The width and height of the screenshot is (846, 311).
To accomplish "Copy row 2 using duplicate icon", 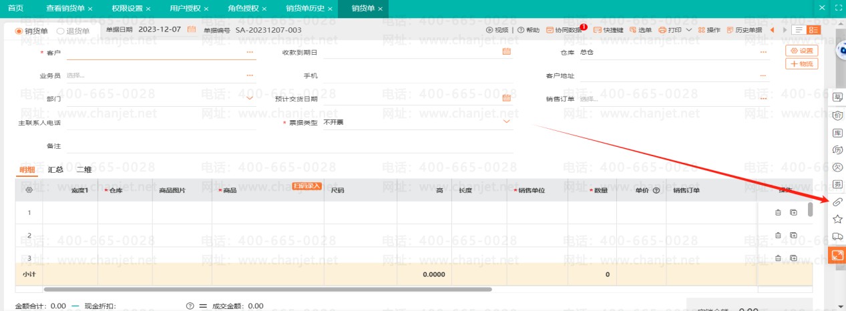I will tap(793, 235).
